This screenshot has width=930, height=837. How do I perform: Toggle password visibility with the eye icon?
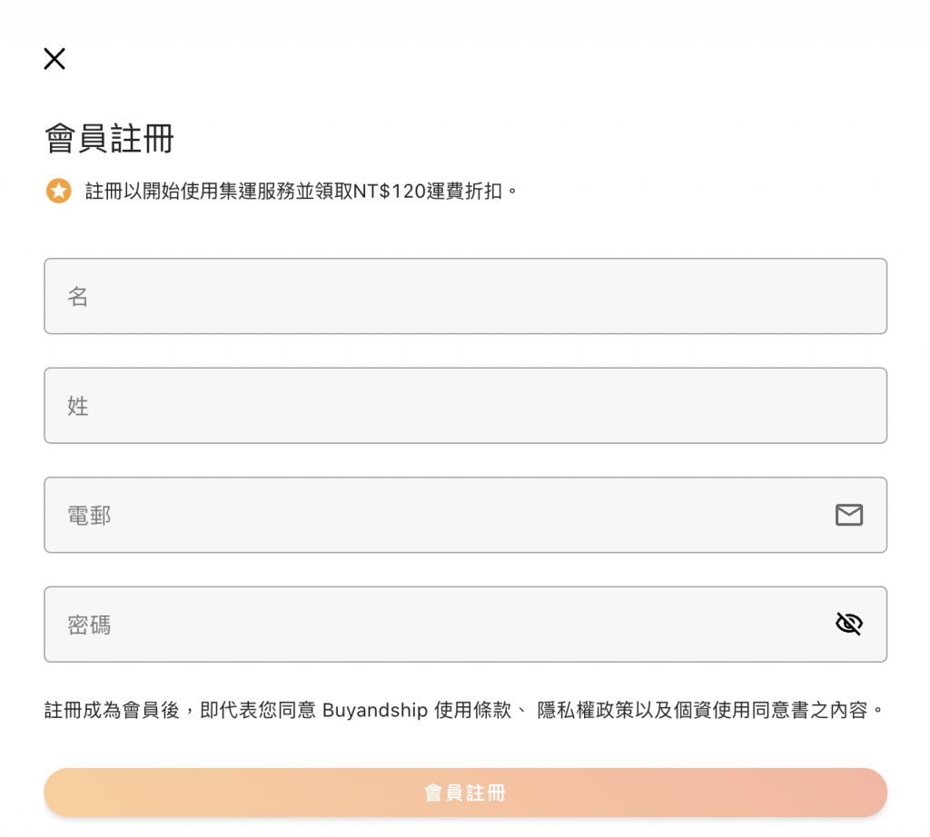click(848, 624)
